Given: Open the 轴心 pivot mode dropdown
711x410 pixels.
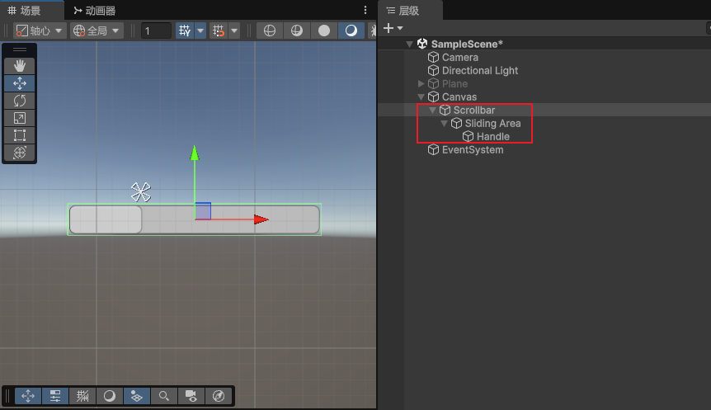Looking at the screenshot, I should (40, 31).
